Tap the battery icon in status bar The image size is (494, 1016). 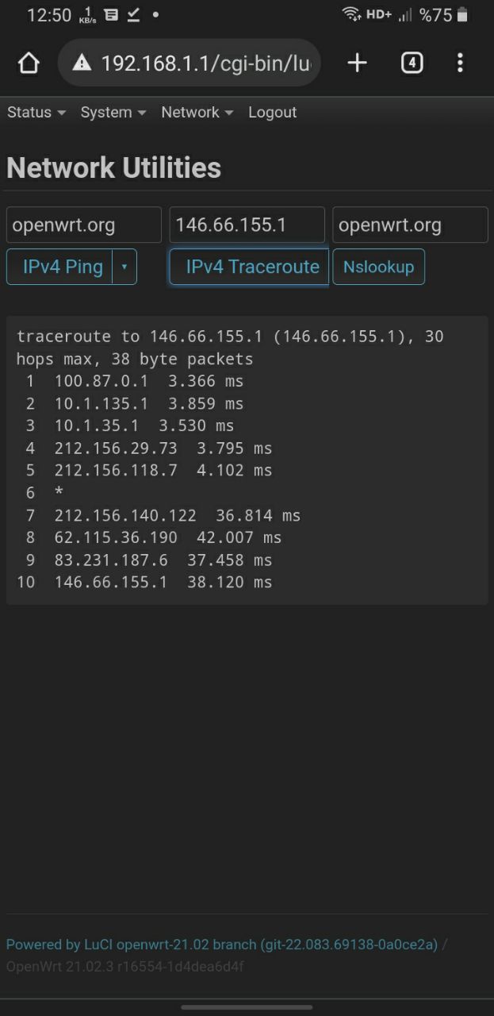[462, 14]
